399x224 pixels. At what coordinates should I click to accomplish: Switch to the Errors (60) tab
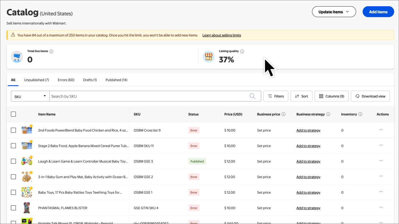tap(66, 80)
